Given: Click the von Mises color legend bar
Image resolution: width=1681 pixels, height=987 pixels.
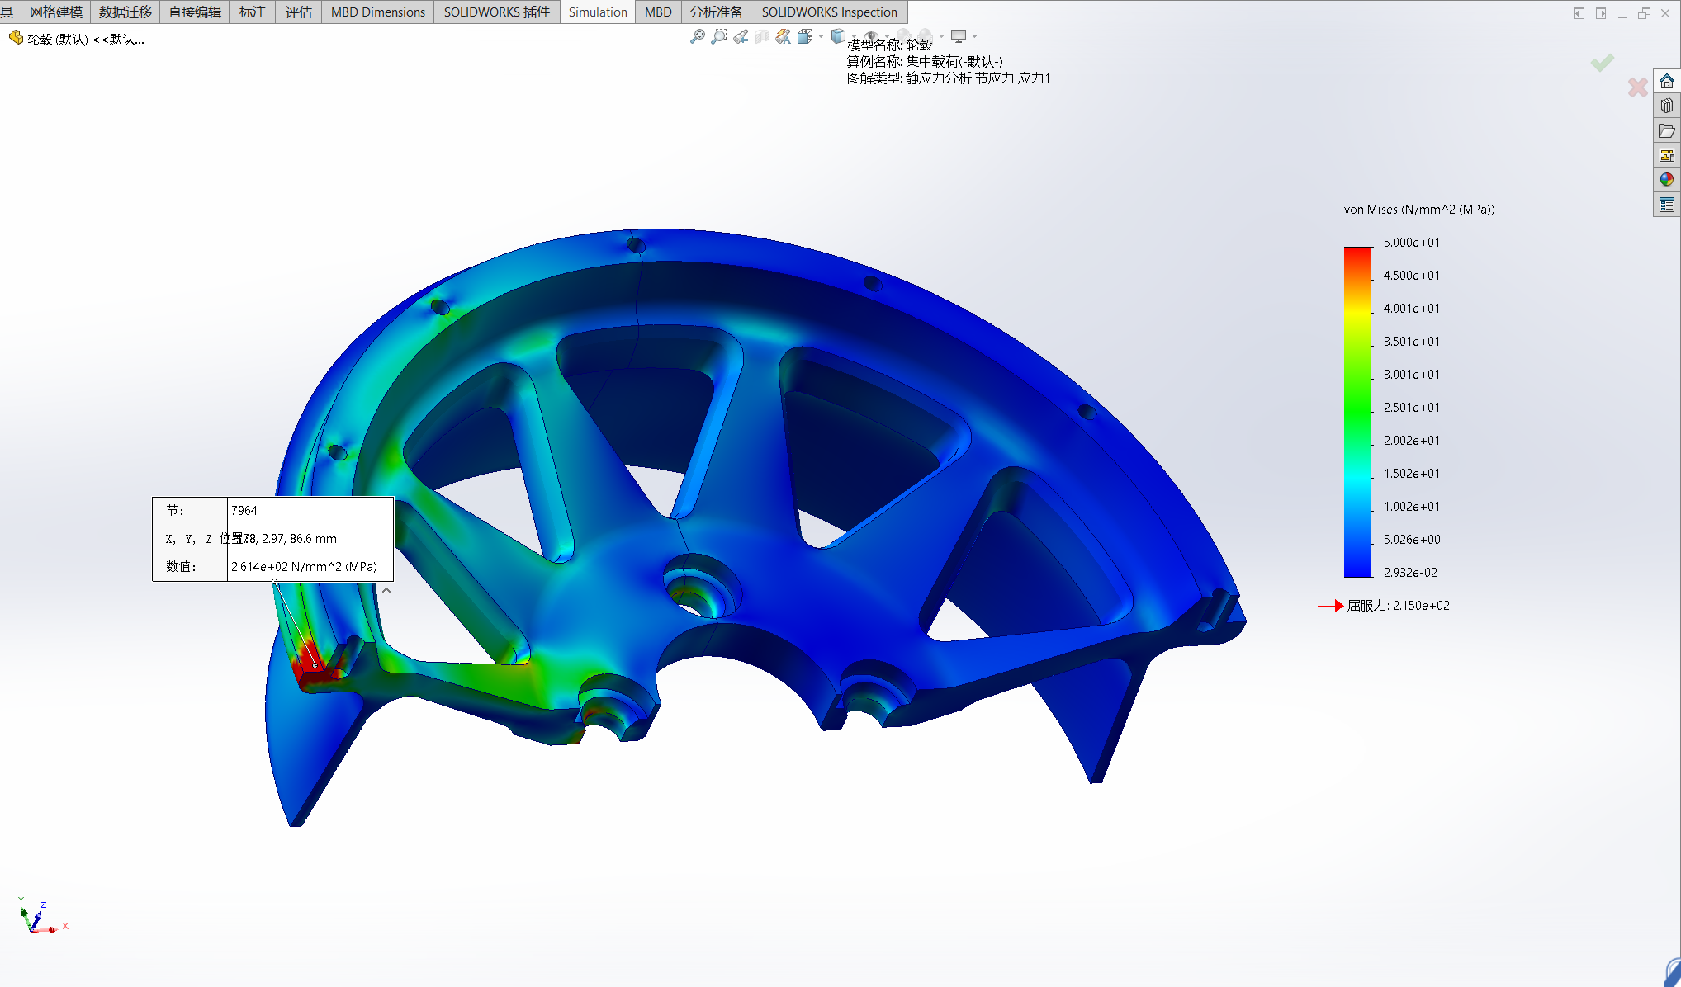Looking at the screenshot, I should coord(1357,411).
